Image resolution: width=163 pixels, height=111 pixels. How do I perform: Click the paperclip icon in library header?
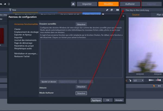(107, 10)
